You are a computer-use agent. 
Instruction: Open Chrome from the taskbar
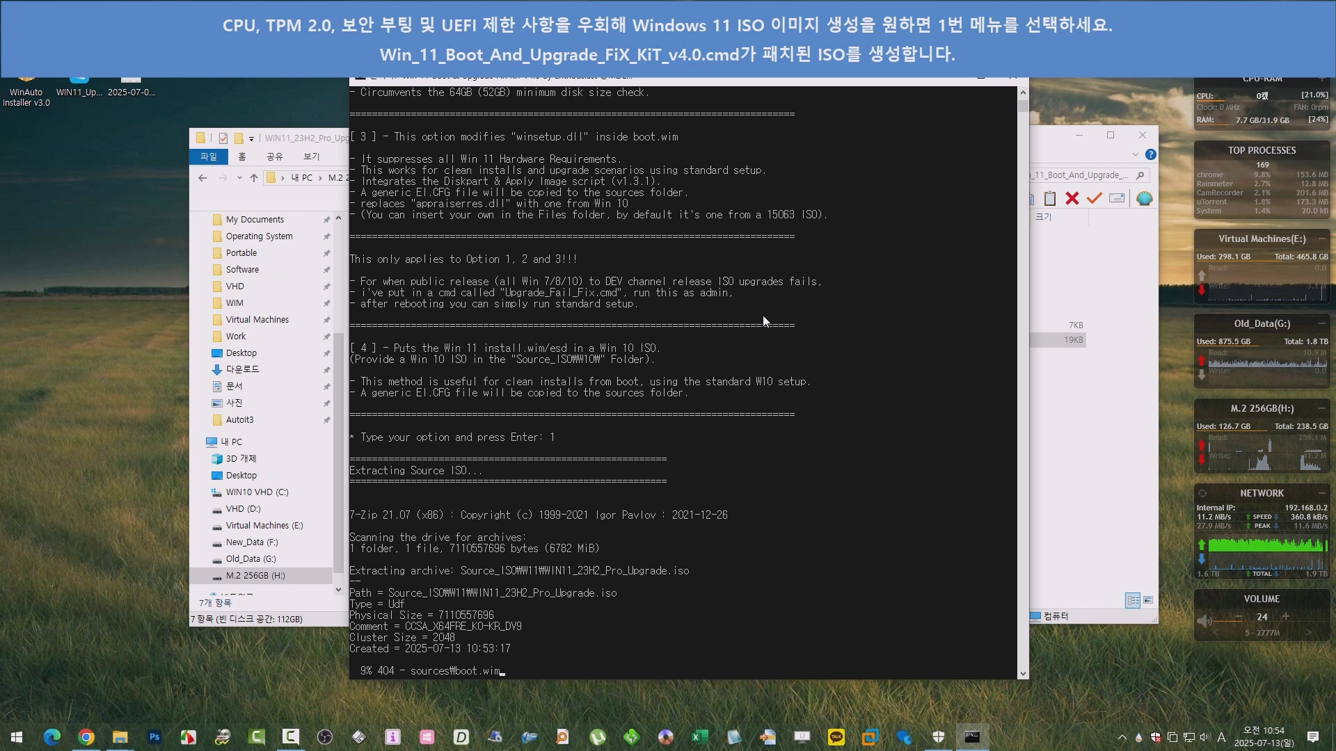click(86, 737)
